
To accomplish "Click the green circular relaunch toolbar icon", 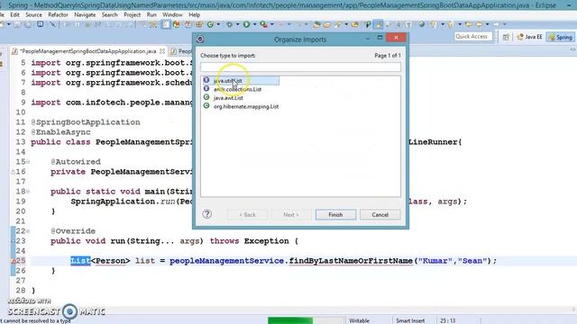I will click(210, 24).
